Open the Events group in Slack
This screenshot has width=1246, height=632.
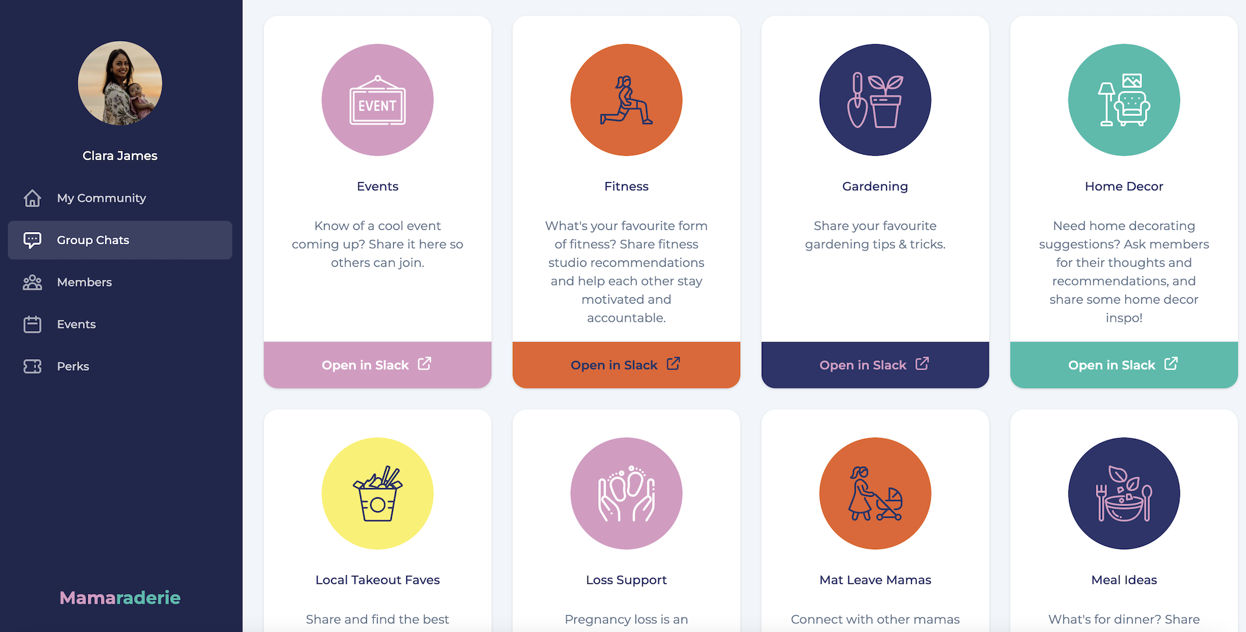click(x=378, y=365)
